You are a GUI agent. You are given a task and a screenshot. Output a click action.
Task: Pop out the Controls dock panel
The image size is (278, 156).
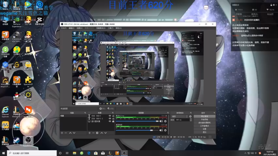click(x=214, y=113)
